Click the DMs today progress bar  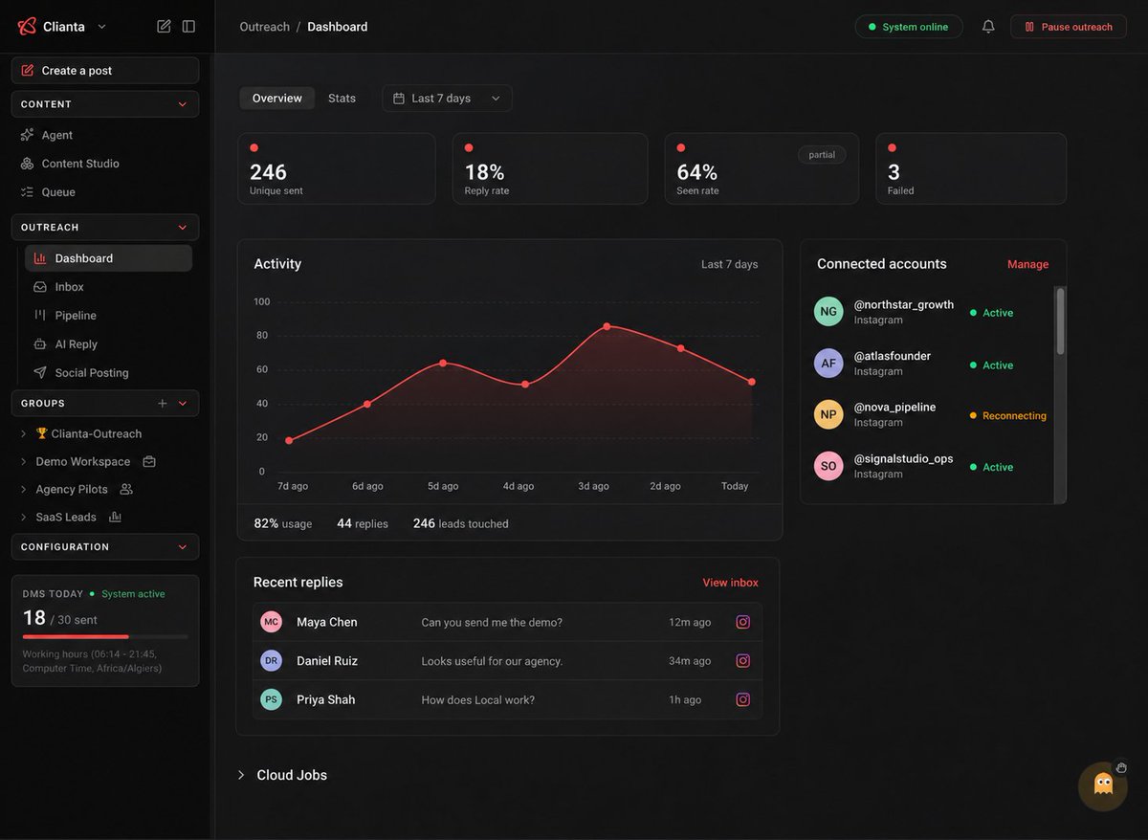105,636
